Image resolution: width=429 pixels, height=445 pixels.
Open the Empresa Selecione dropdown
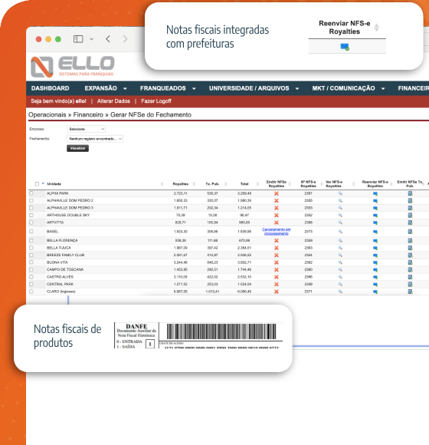pyautogui.click(x=86, y=129)
